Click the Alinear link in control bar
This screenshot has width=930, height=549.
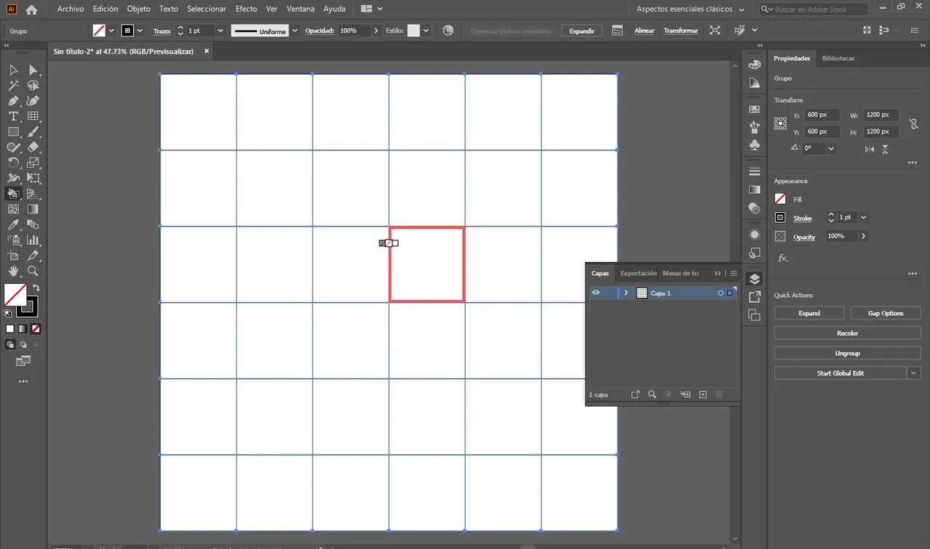tap(644, 30)
